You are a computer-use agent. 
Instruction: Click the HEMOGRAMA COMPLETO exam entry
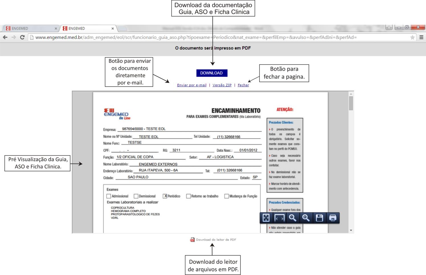click(x=128, y=211)
